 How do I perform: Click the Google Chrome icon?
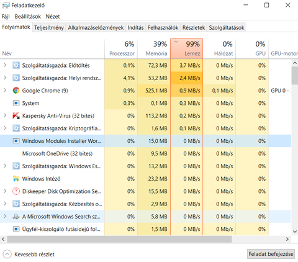point(16,91)
